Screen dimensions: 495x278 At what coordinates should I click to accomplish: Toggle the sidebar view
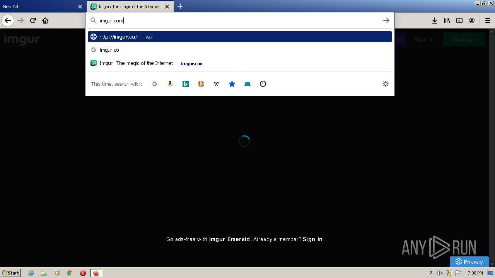coord(459,20)
